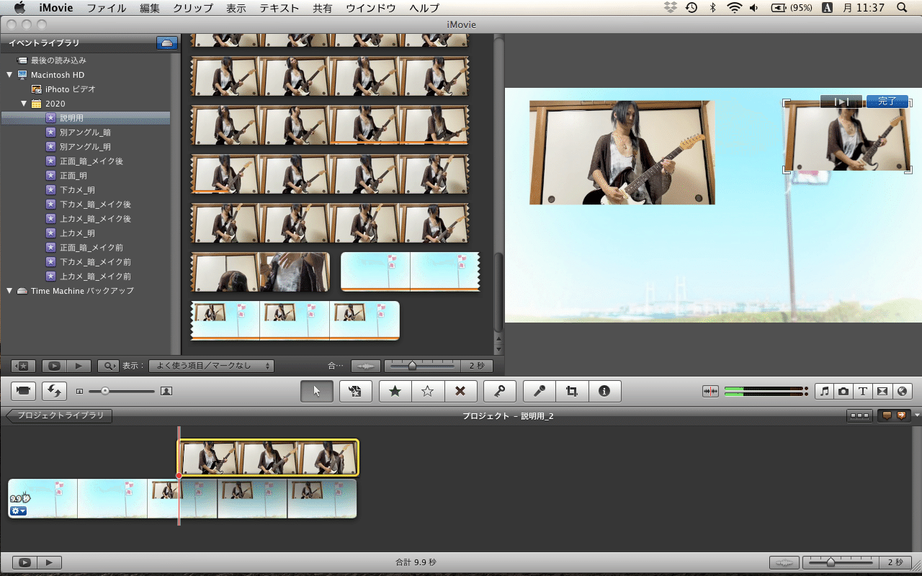Toggle audio waveforms in event browser
This screenshot has height=576, width=922.
(x=367, y=366)
